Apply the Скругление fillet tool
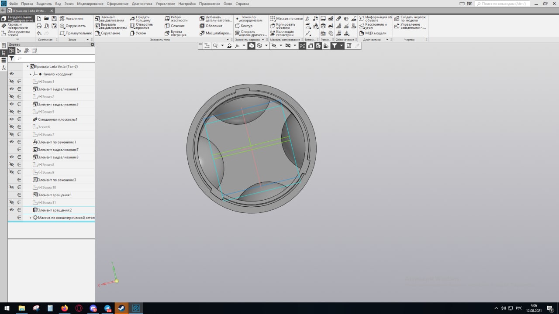The image size is (559, 314). point(107,33)
